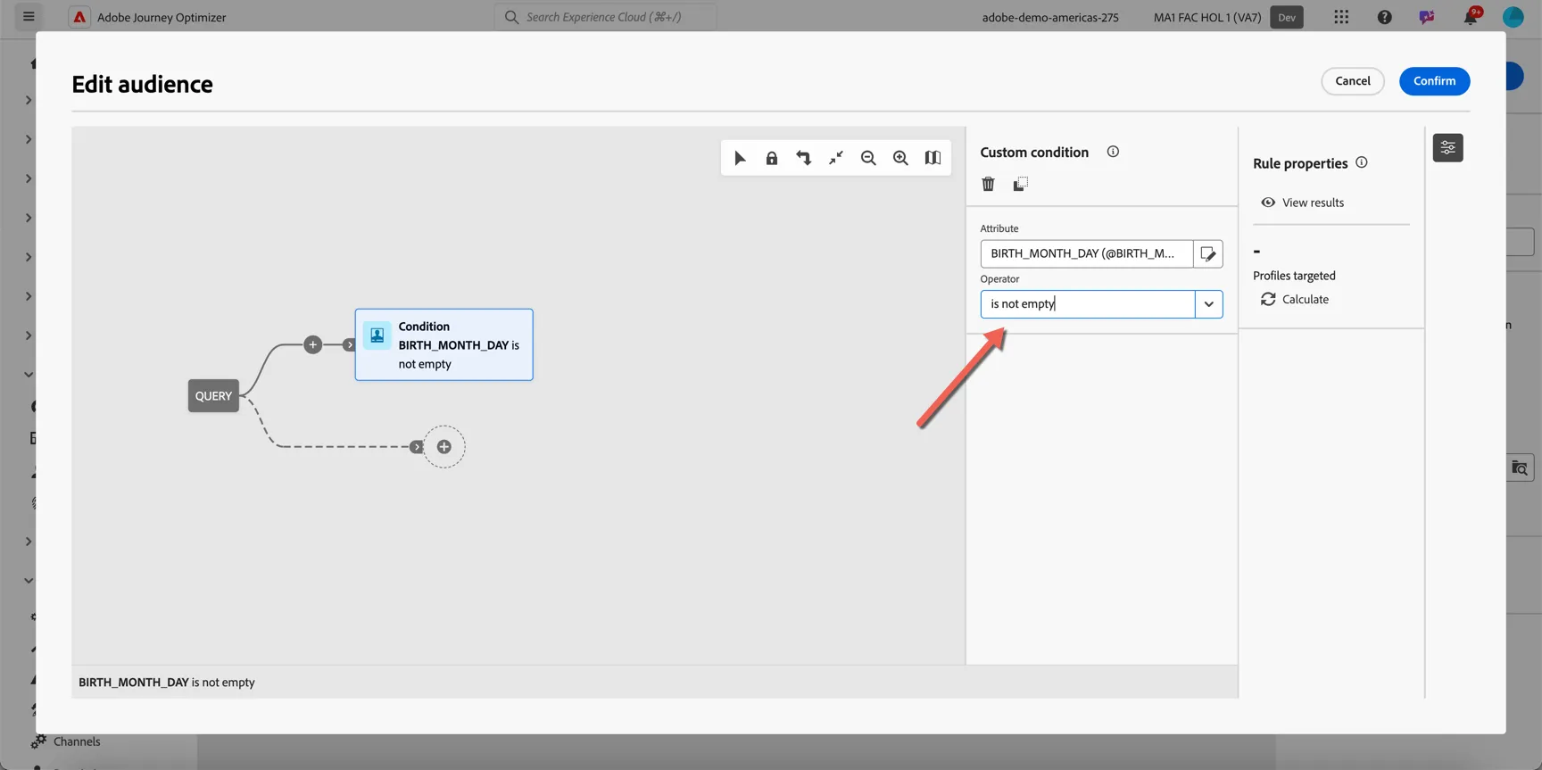Toggle the canvas minimap view

tap(933, 158)
